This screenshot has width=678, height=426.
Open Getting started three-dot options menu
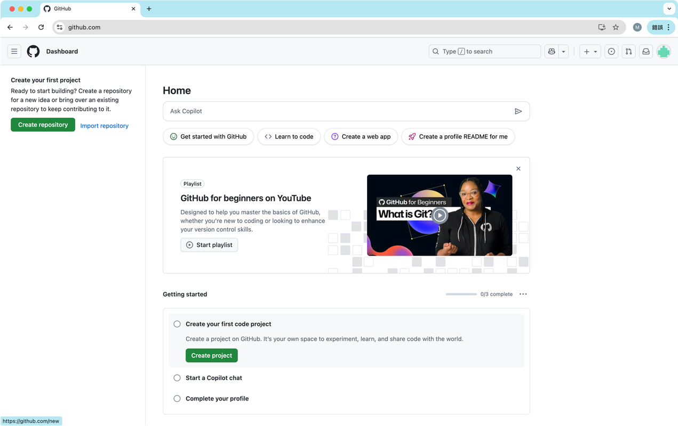[x=523, y=294]
